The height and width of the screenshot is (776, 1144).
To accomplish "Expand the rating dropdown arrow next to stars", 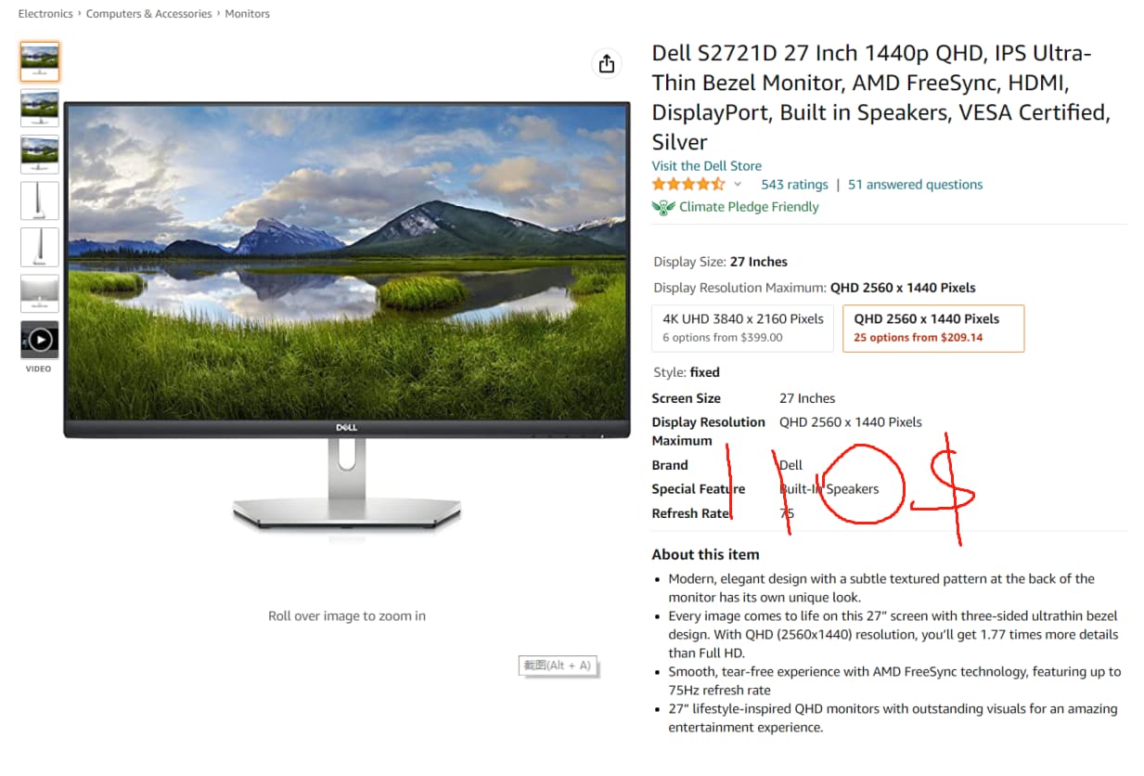I will 738,185.
